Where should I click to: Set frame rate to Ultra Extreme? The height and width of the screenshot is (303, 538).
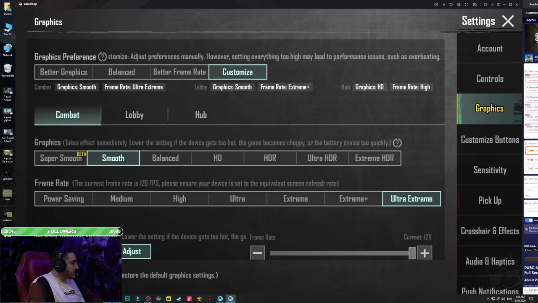pos(411,199)
